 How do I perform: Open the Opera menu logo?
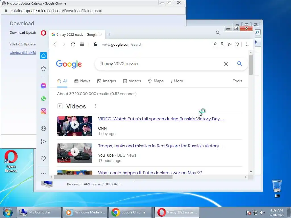[x=43, y=33]
